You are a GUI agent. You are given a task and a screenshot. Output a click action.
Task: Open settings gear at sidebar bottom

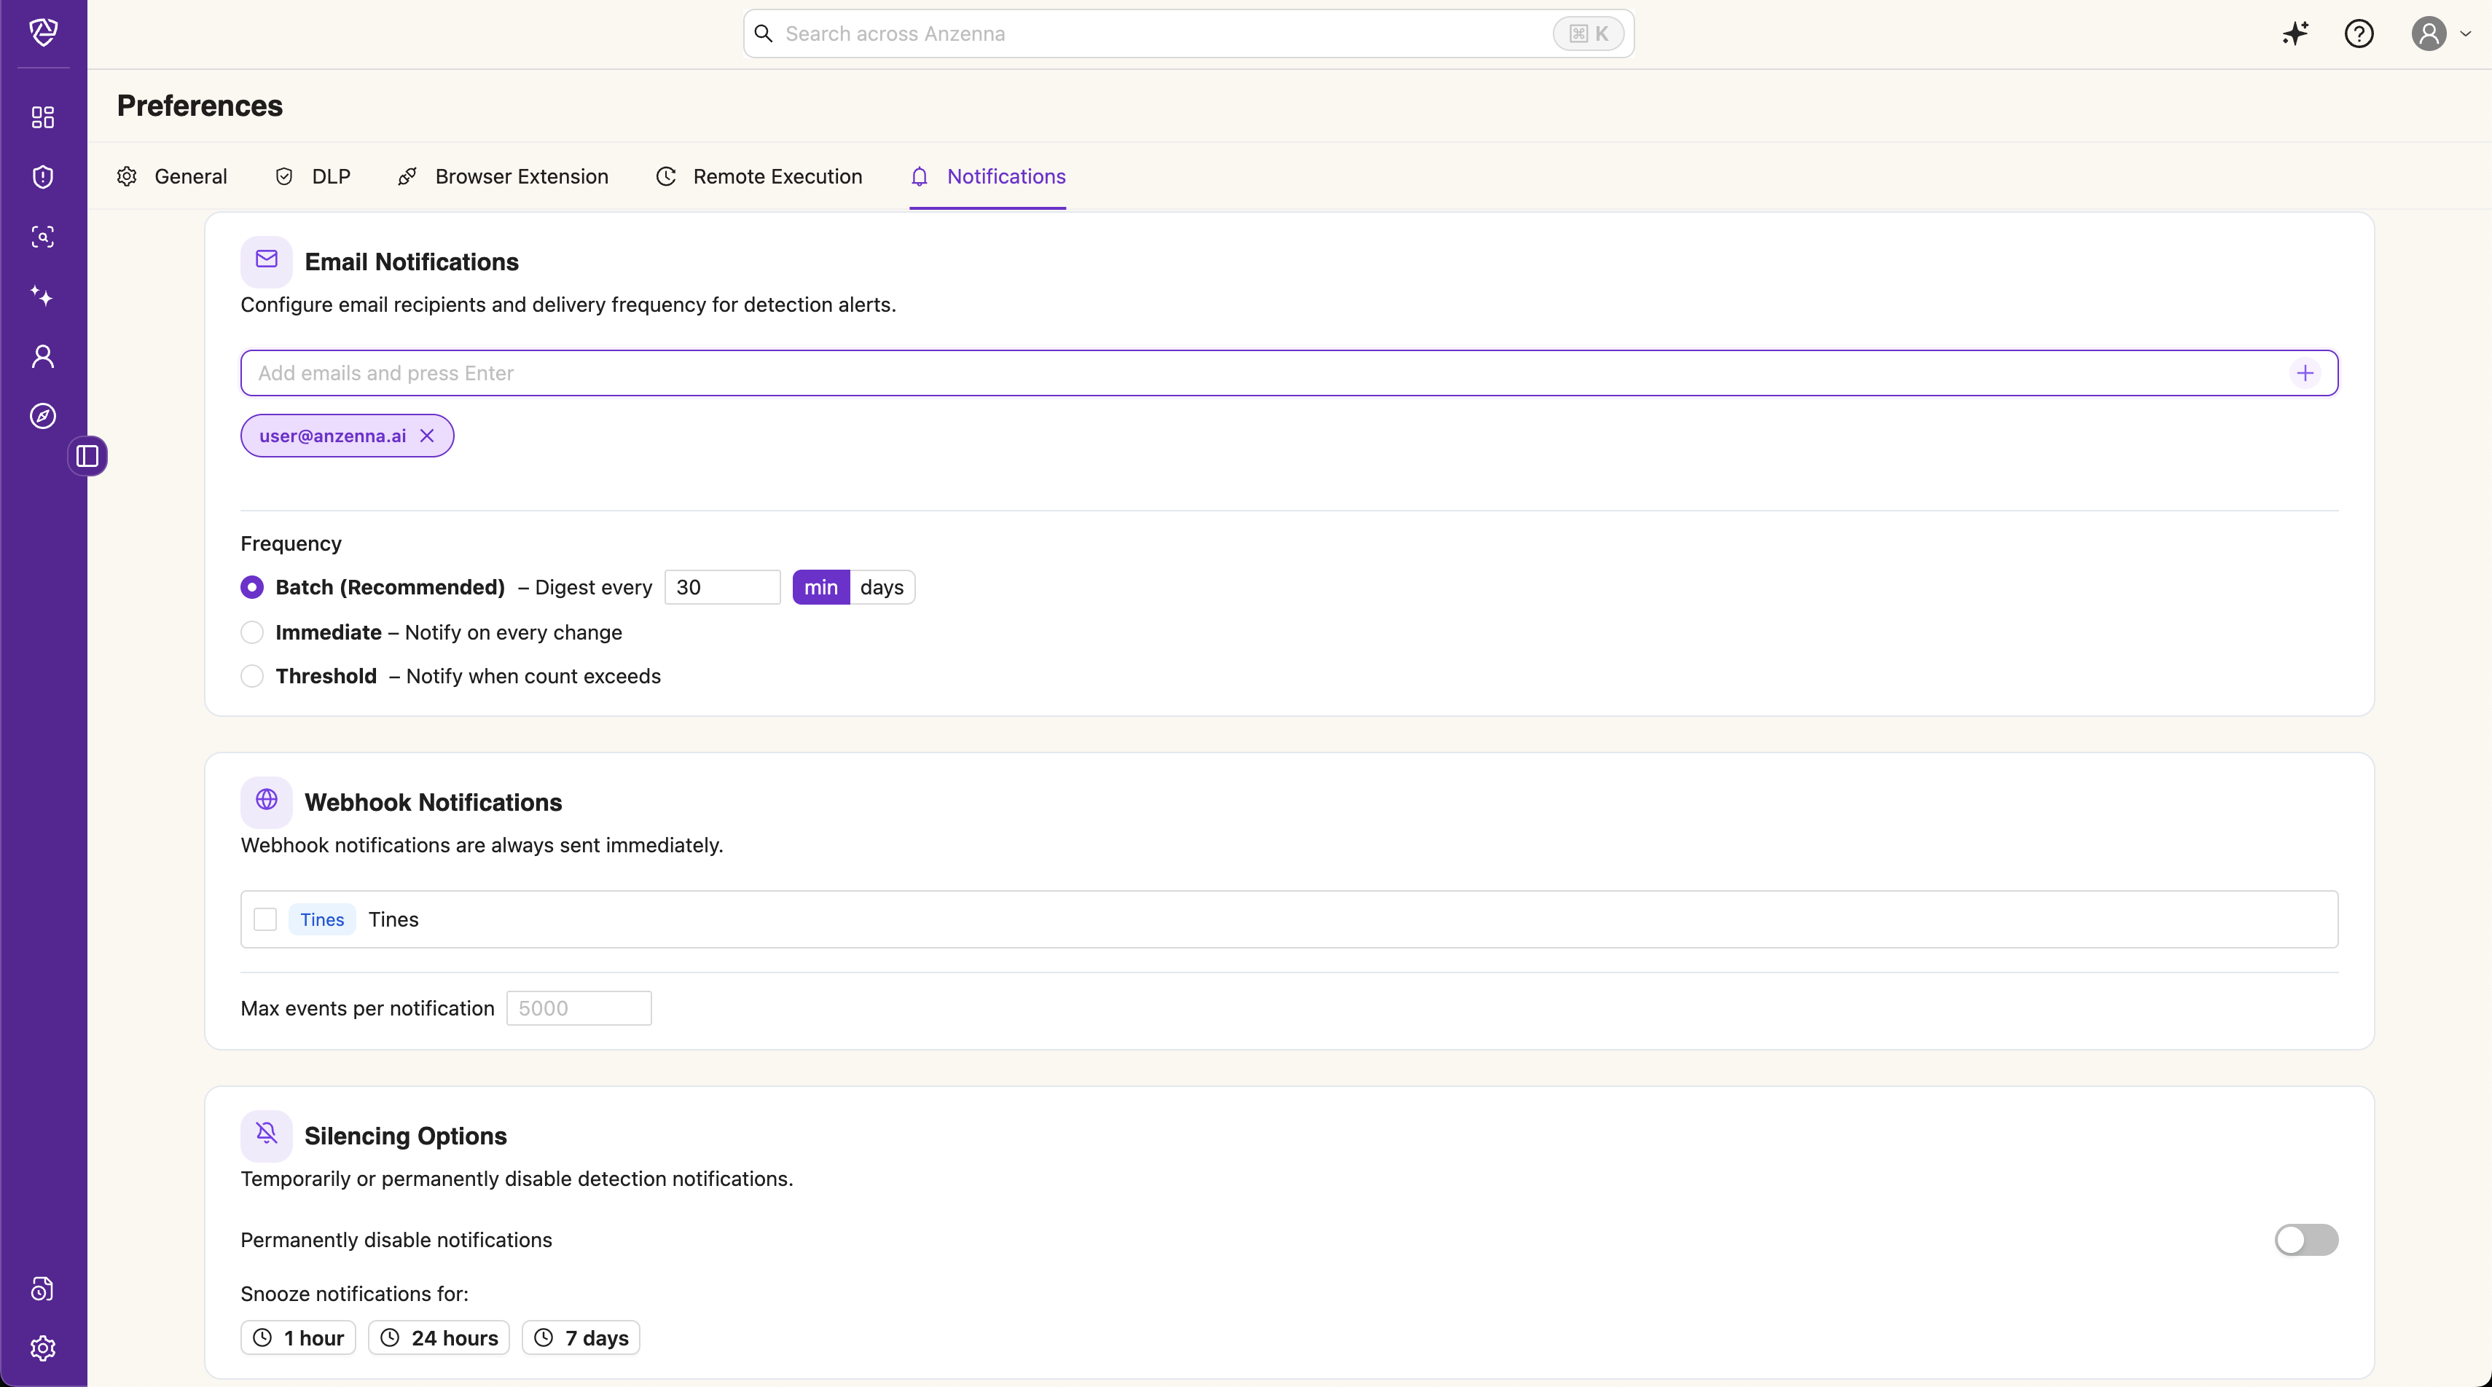tap(42, 1348)
